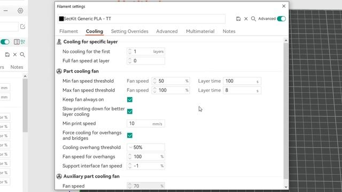Switch to the Setting Overrides tab
The height and width of the screenshot is (192, 342).
[x=129, y=31]
